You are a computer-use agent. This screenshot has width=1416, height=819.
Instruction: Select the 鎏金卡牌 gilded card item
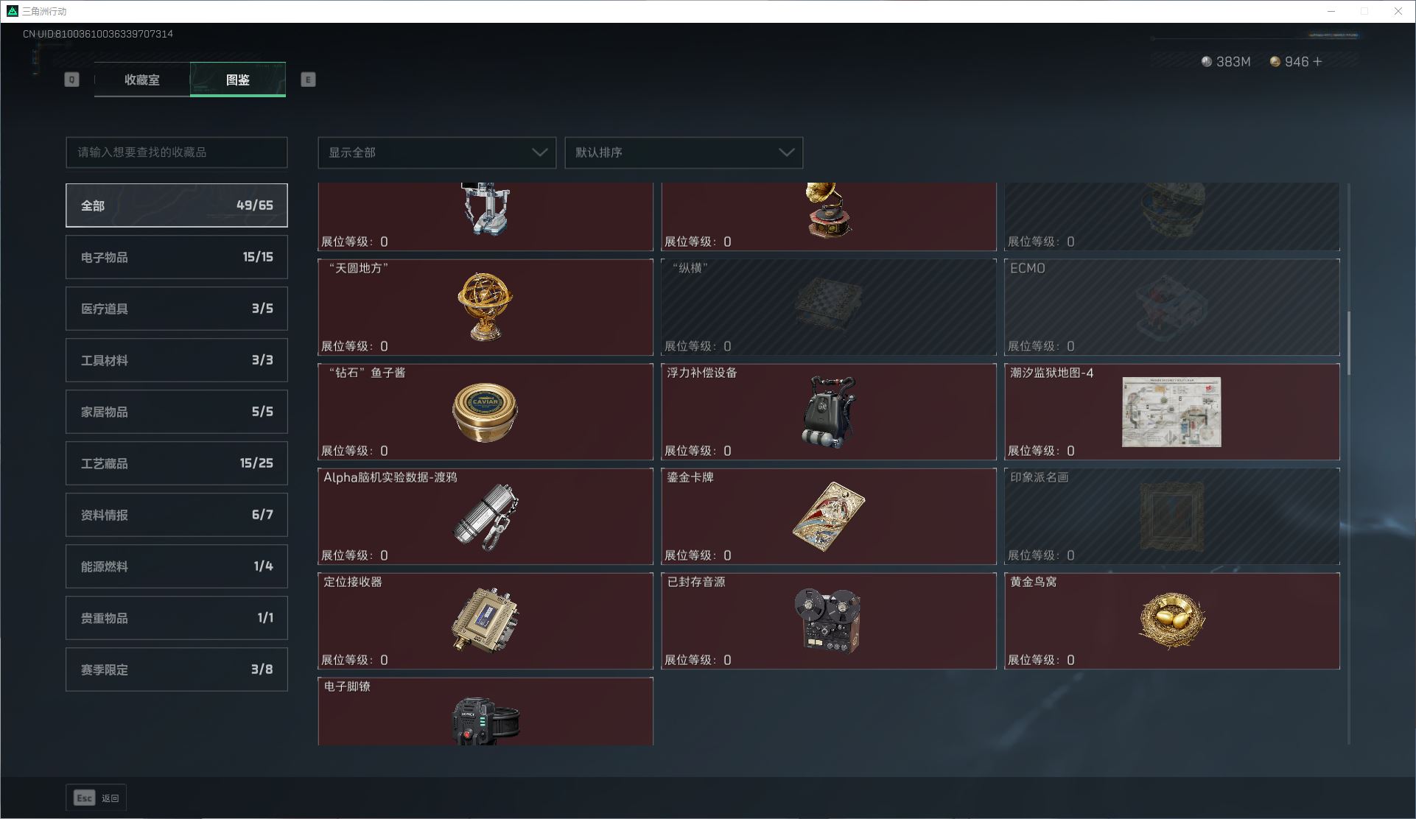[829, 516]
